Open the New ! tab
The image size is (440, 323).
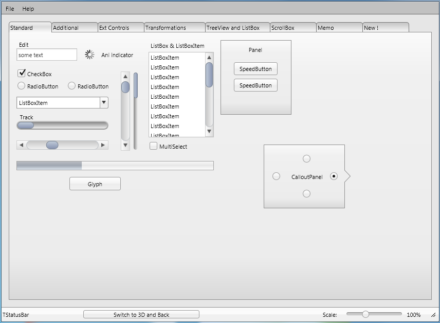[x=386, y=28]
